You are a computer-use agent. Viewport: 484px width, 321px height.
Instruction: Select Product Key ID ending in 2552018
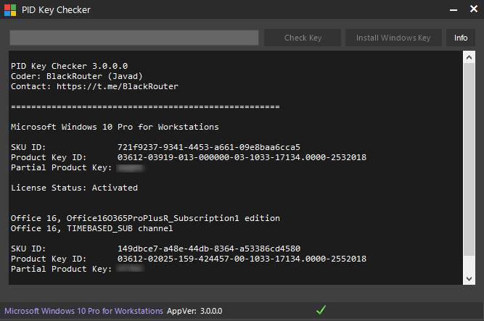click(242, 259)
